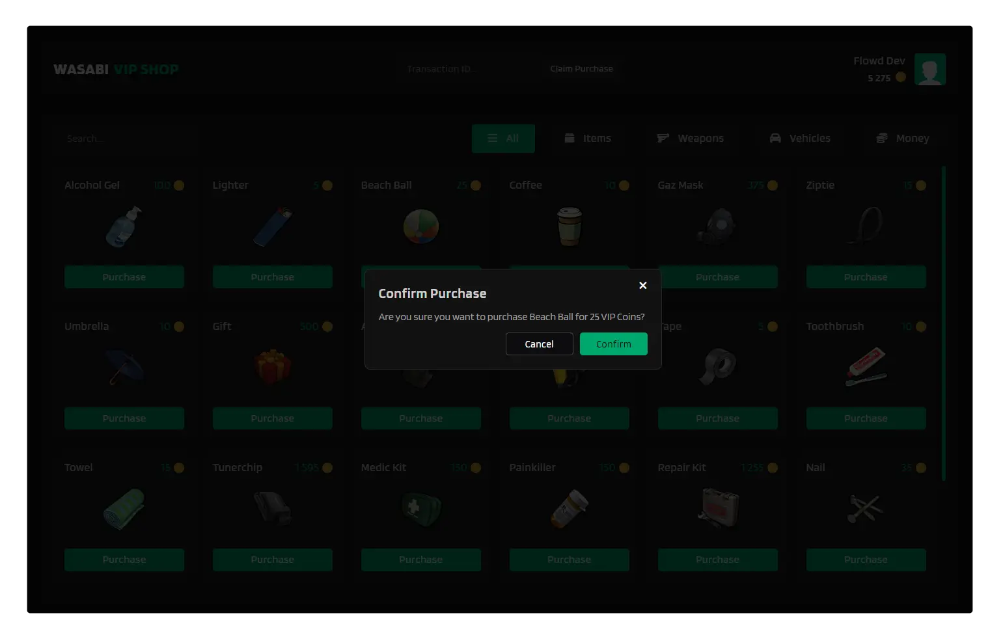The width and height of the screenshot is (1003, 639).
Task: Click the coin icon next to Gaz Mask price
Action: click(x=772, y=185)
